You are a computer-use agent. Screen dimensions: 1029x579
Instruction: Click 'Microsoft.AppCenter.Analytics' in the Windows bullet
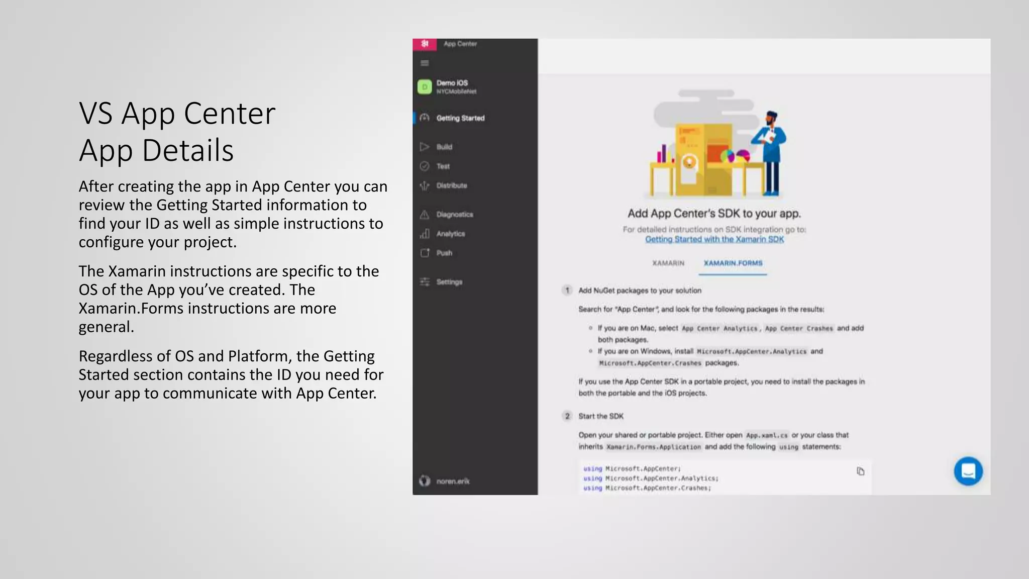pyautogui.click(x=752, y=351)
